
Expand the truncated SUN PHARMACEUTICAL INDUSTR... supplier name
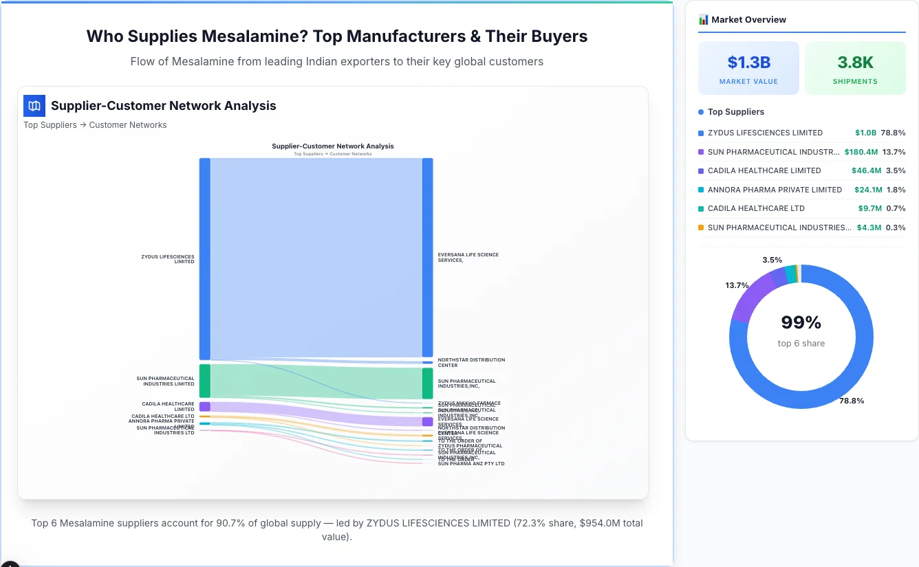[x=772, y=152]
